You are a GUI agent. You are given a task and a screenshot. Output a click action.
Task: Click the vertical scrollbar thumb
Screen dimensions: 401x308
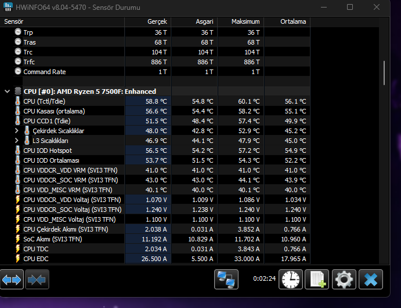click(384, 73)
